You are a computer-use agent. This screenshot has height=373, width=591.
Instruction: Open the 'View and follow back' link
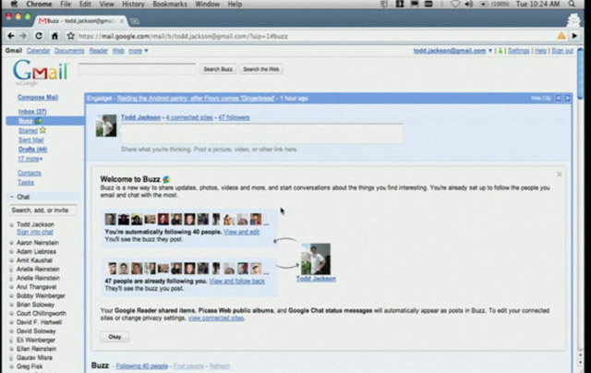tap(237, 280)
